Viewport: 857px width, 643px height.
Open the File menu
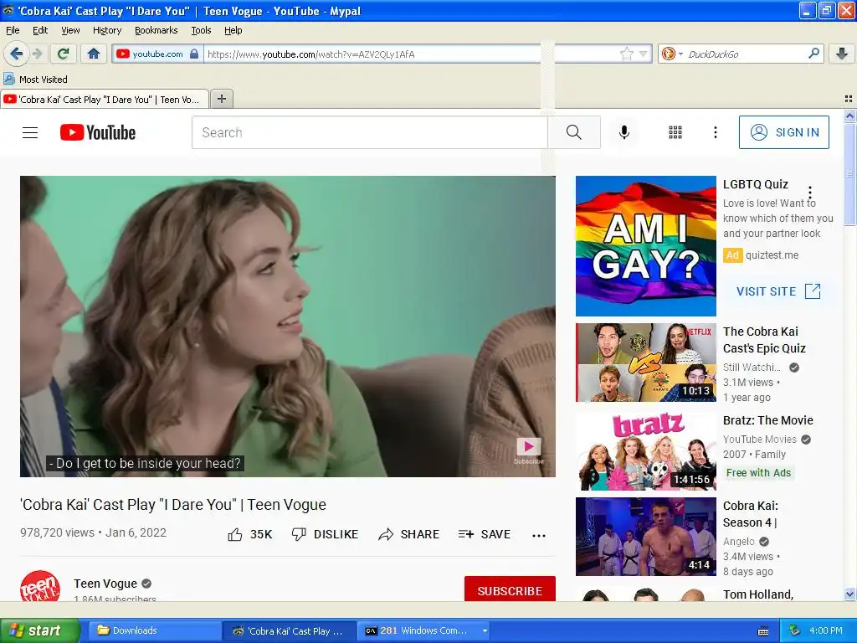[x=13, y=30]
